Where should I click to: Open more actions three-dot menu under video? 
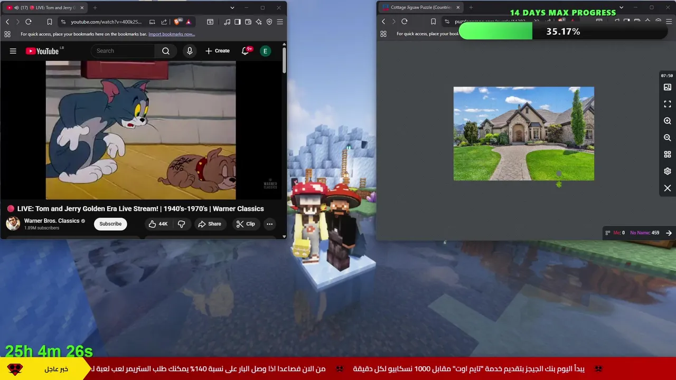(x=269, y=224)
